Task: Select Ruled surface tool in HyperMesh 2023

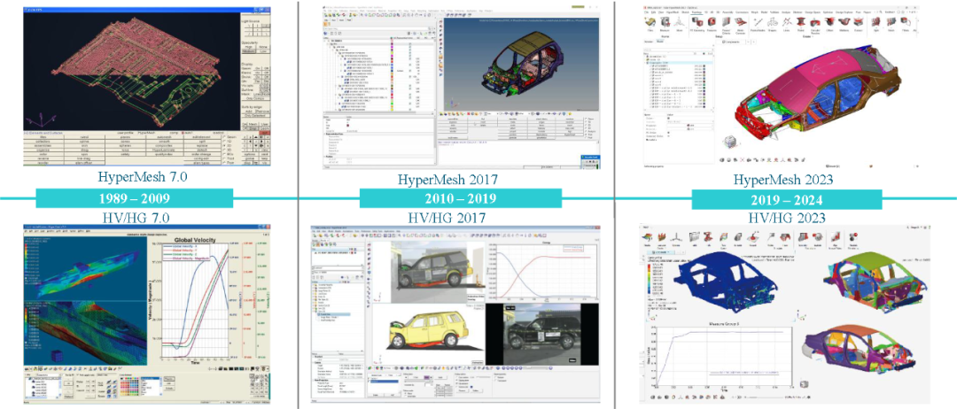Action: click(x=801, y=25)
